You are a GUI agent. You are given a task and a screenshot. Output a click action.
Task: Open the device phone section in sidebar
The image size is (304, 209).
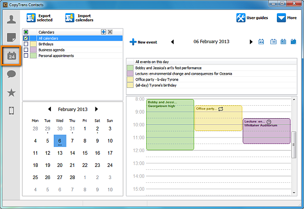click(x=11, y=110)
